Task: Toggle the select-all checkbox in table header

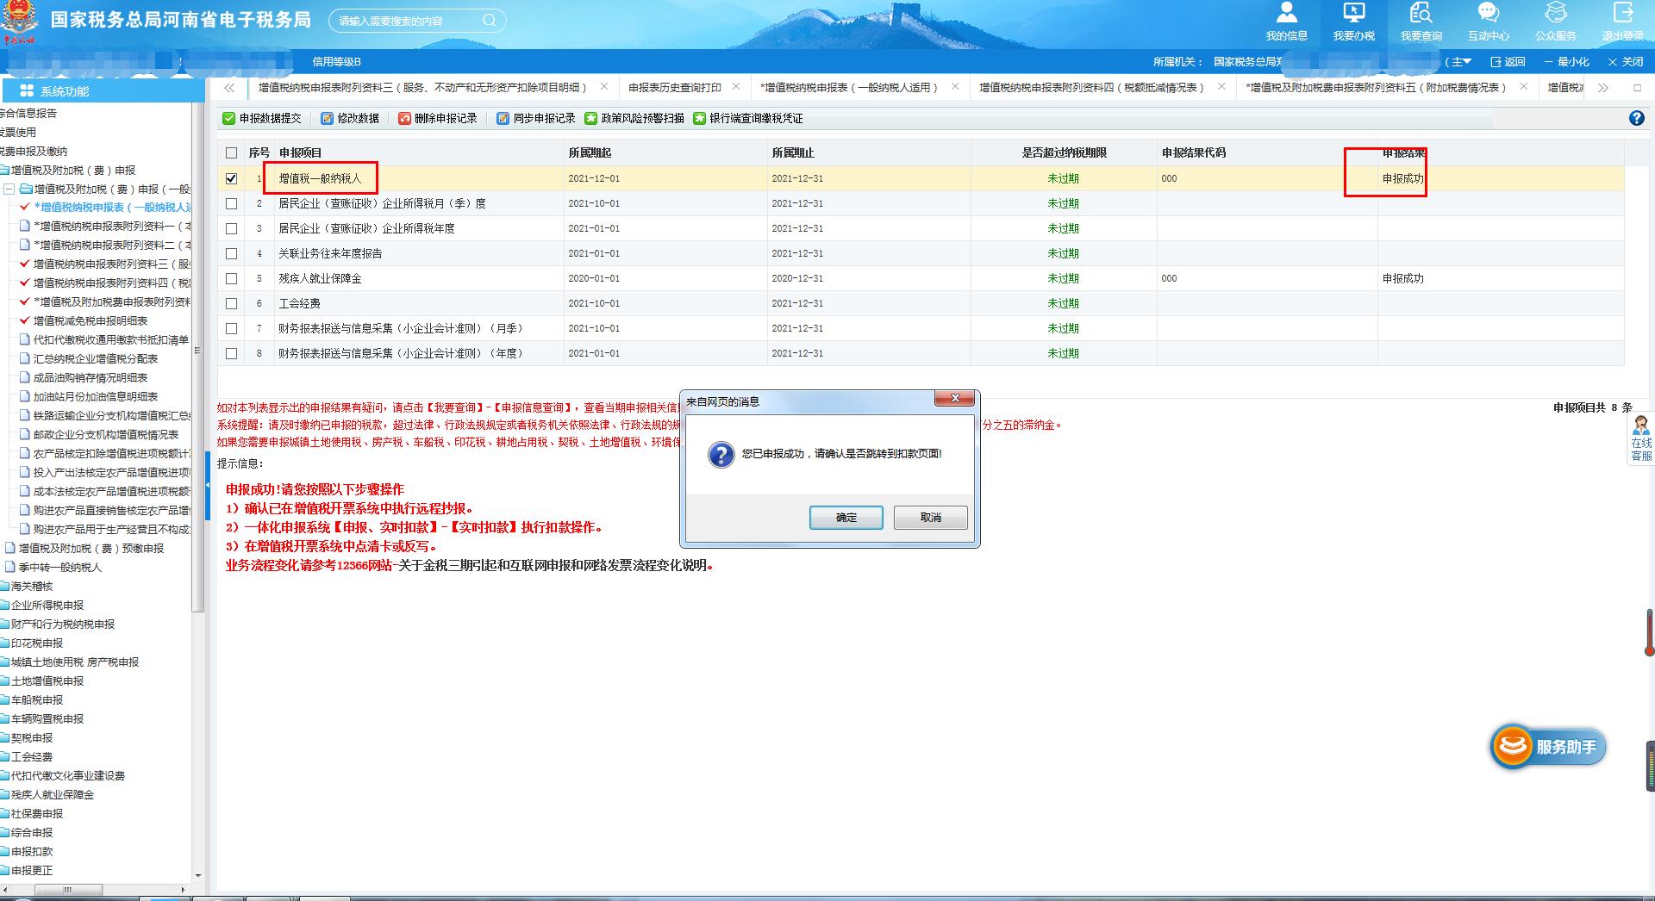Action: pyautogui.click(x=231, y=153)
